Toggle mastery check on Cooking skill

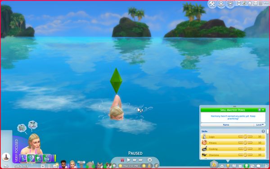[x=245, y=149]
